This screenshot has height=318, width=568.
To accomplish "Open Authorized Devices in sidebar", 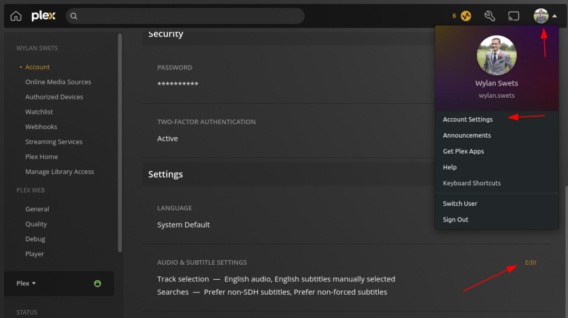I will click(54, 97).
